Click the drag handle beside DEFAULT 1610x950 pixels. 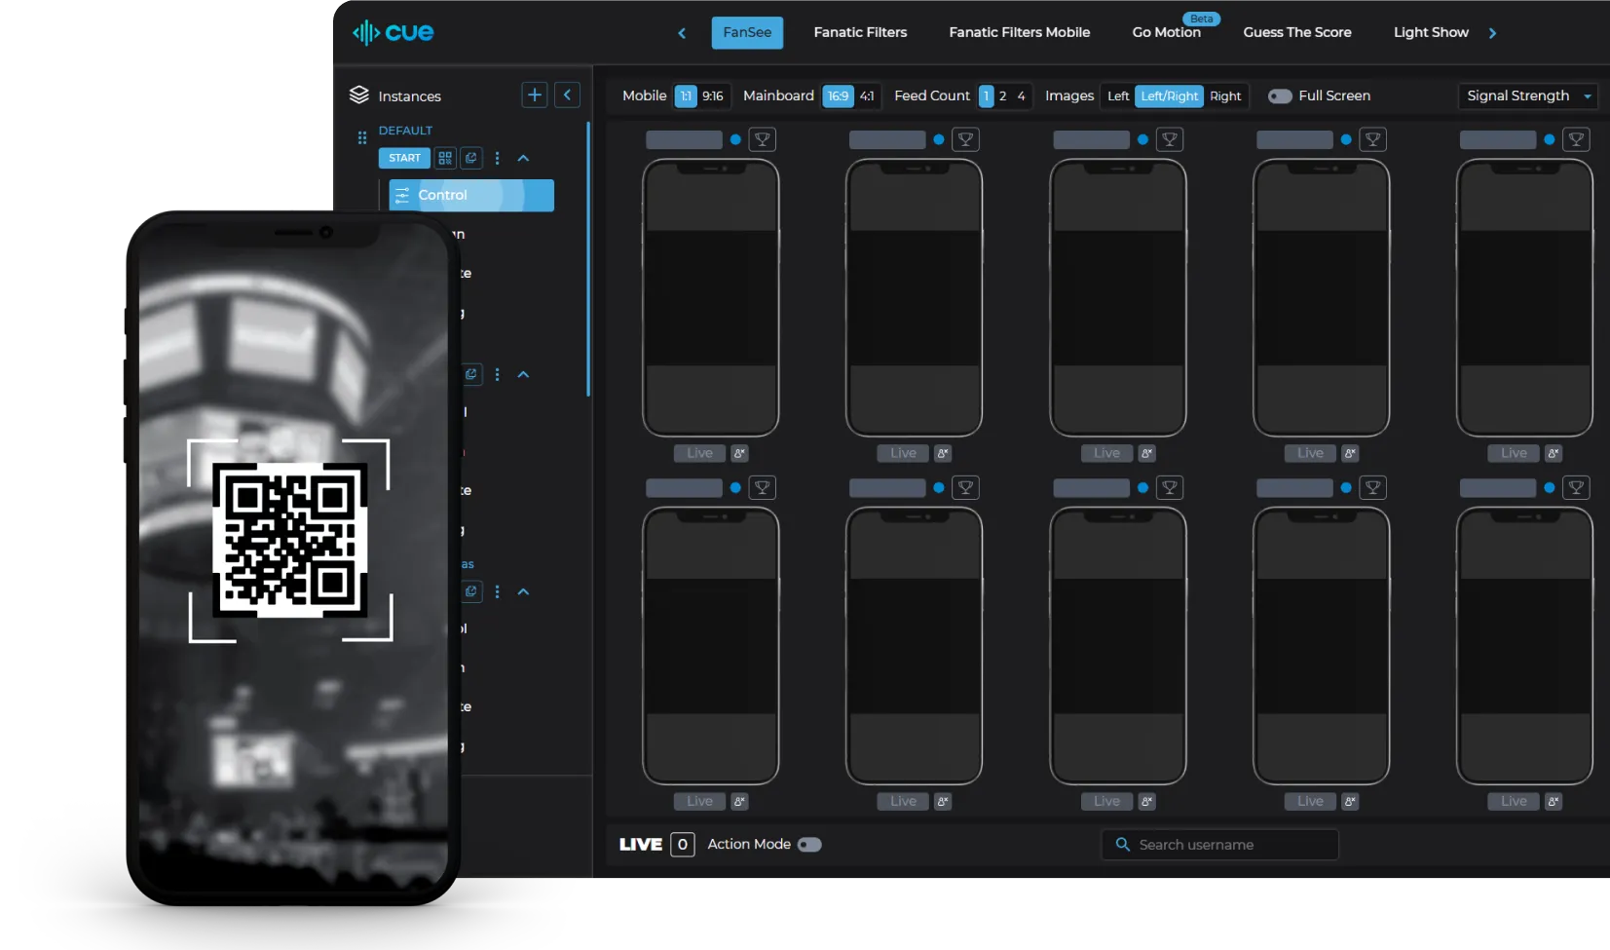click(x=362, y=137)
